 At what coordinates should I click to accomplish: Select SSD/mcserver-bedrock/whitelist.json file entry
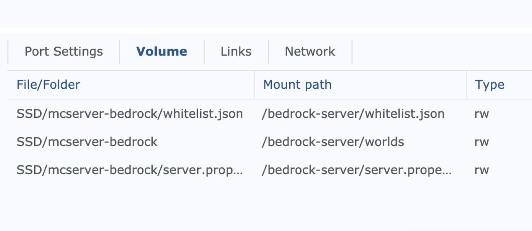130,114
